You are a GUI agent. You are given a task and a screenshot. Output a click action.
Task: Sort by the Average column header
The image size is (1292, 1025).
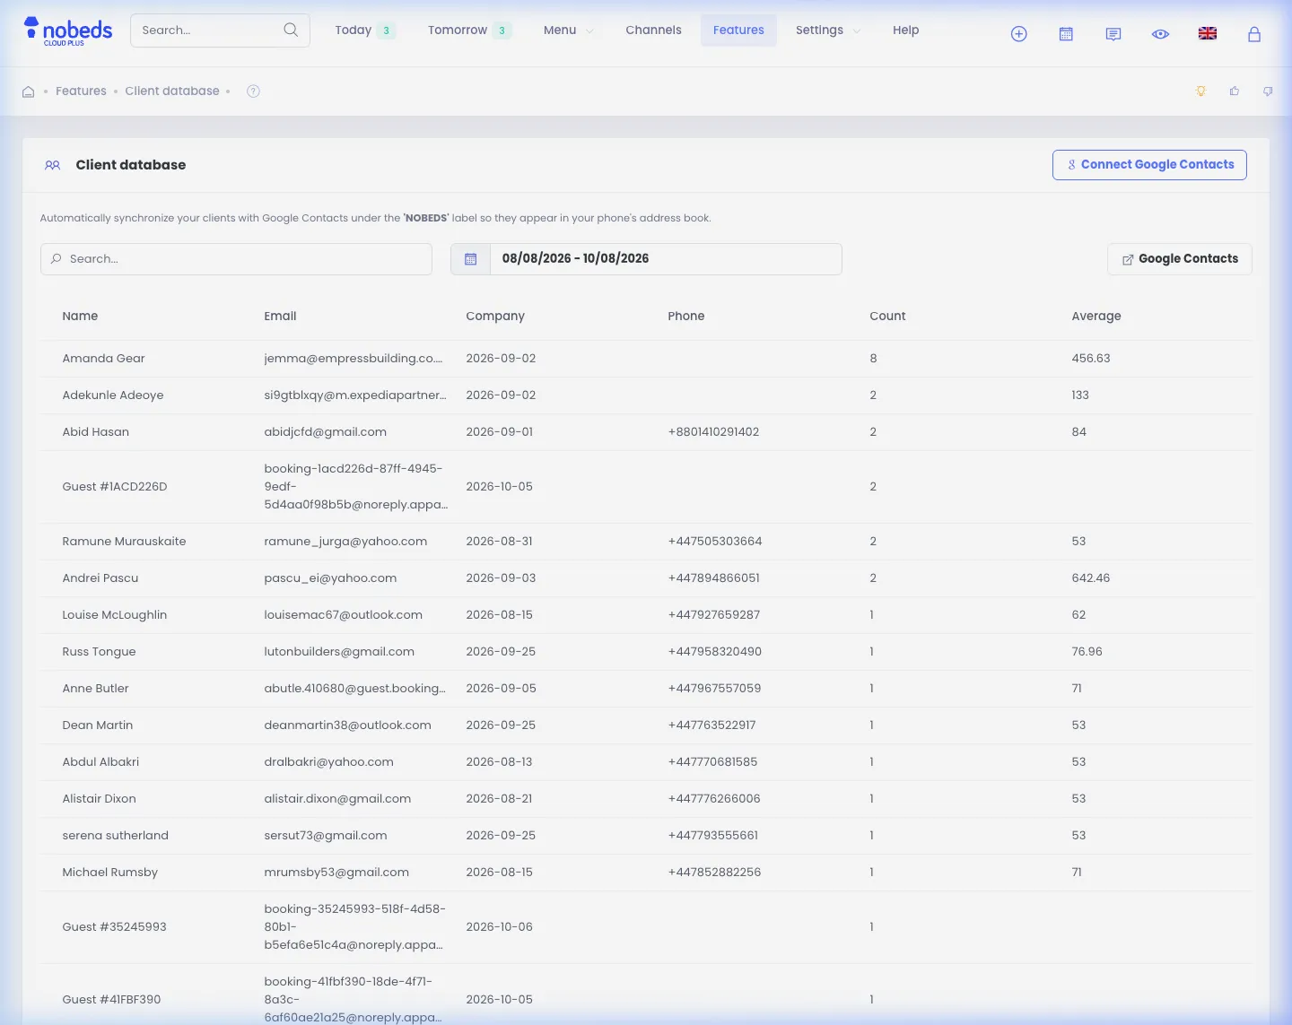(1096, 317)
